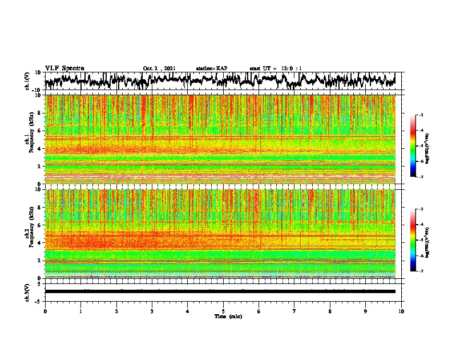Click the '-3' label on ch.1 color scale
The height and width of the screenshot is (349, 452).
421,115
